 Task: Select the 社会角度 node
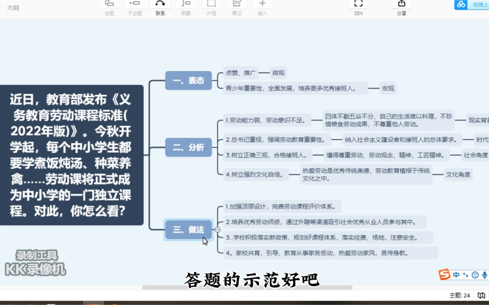475,155
